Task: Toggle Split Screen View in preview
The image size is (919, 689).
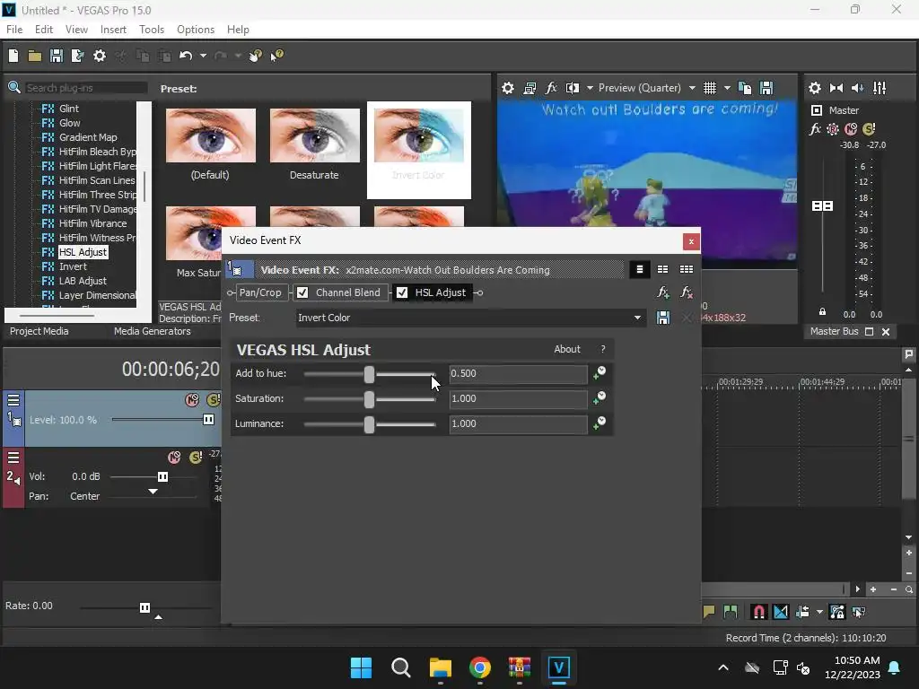Action: coord(573,88)
